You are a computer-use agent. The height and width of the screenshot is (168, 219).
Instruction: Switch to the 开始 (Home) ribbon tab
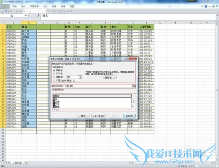(x=14, y=7)
